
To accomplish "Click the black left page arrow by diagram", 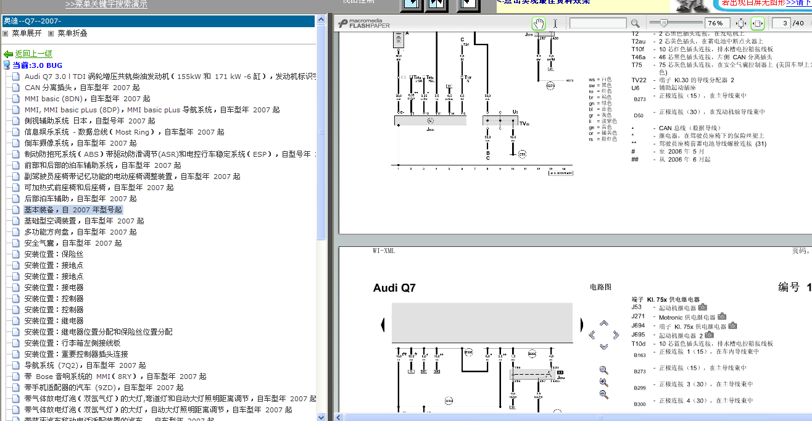I will [383, 324].
